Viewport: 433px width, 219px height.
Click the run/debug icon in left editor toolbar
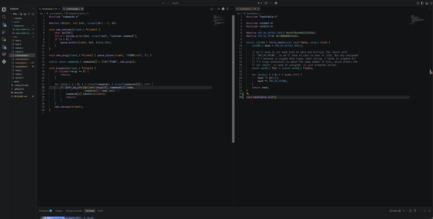point(212,9)
